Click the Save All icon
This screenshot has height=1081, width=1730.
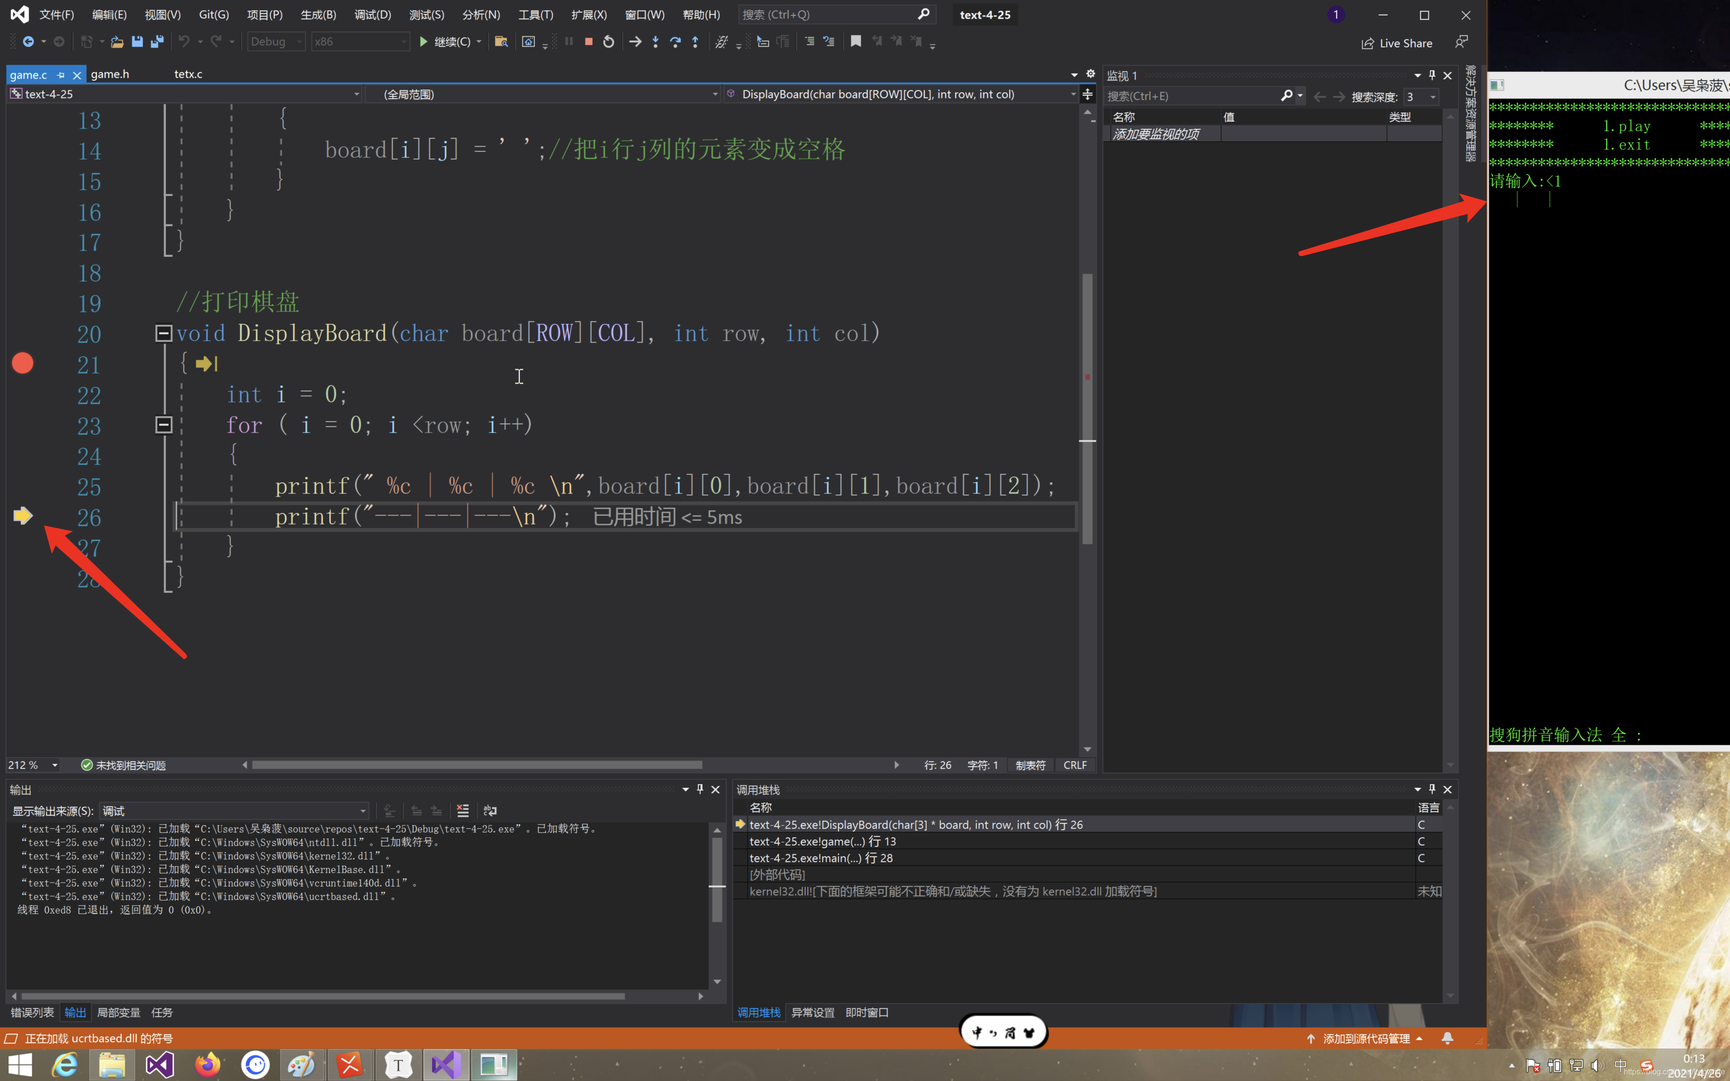(x=156, y=42)
